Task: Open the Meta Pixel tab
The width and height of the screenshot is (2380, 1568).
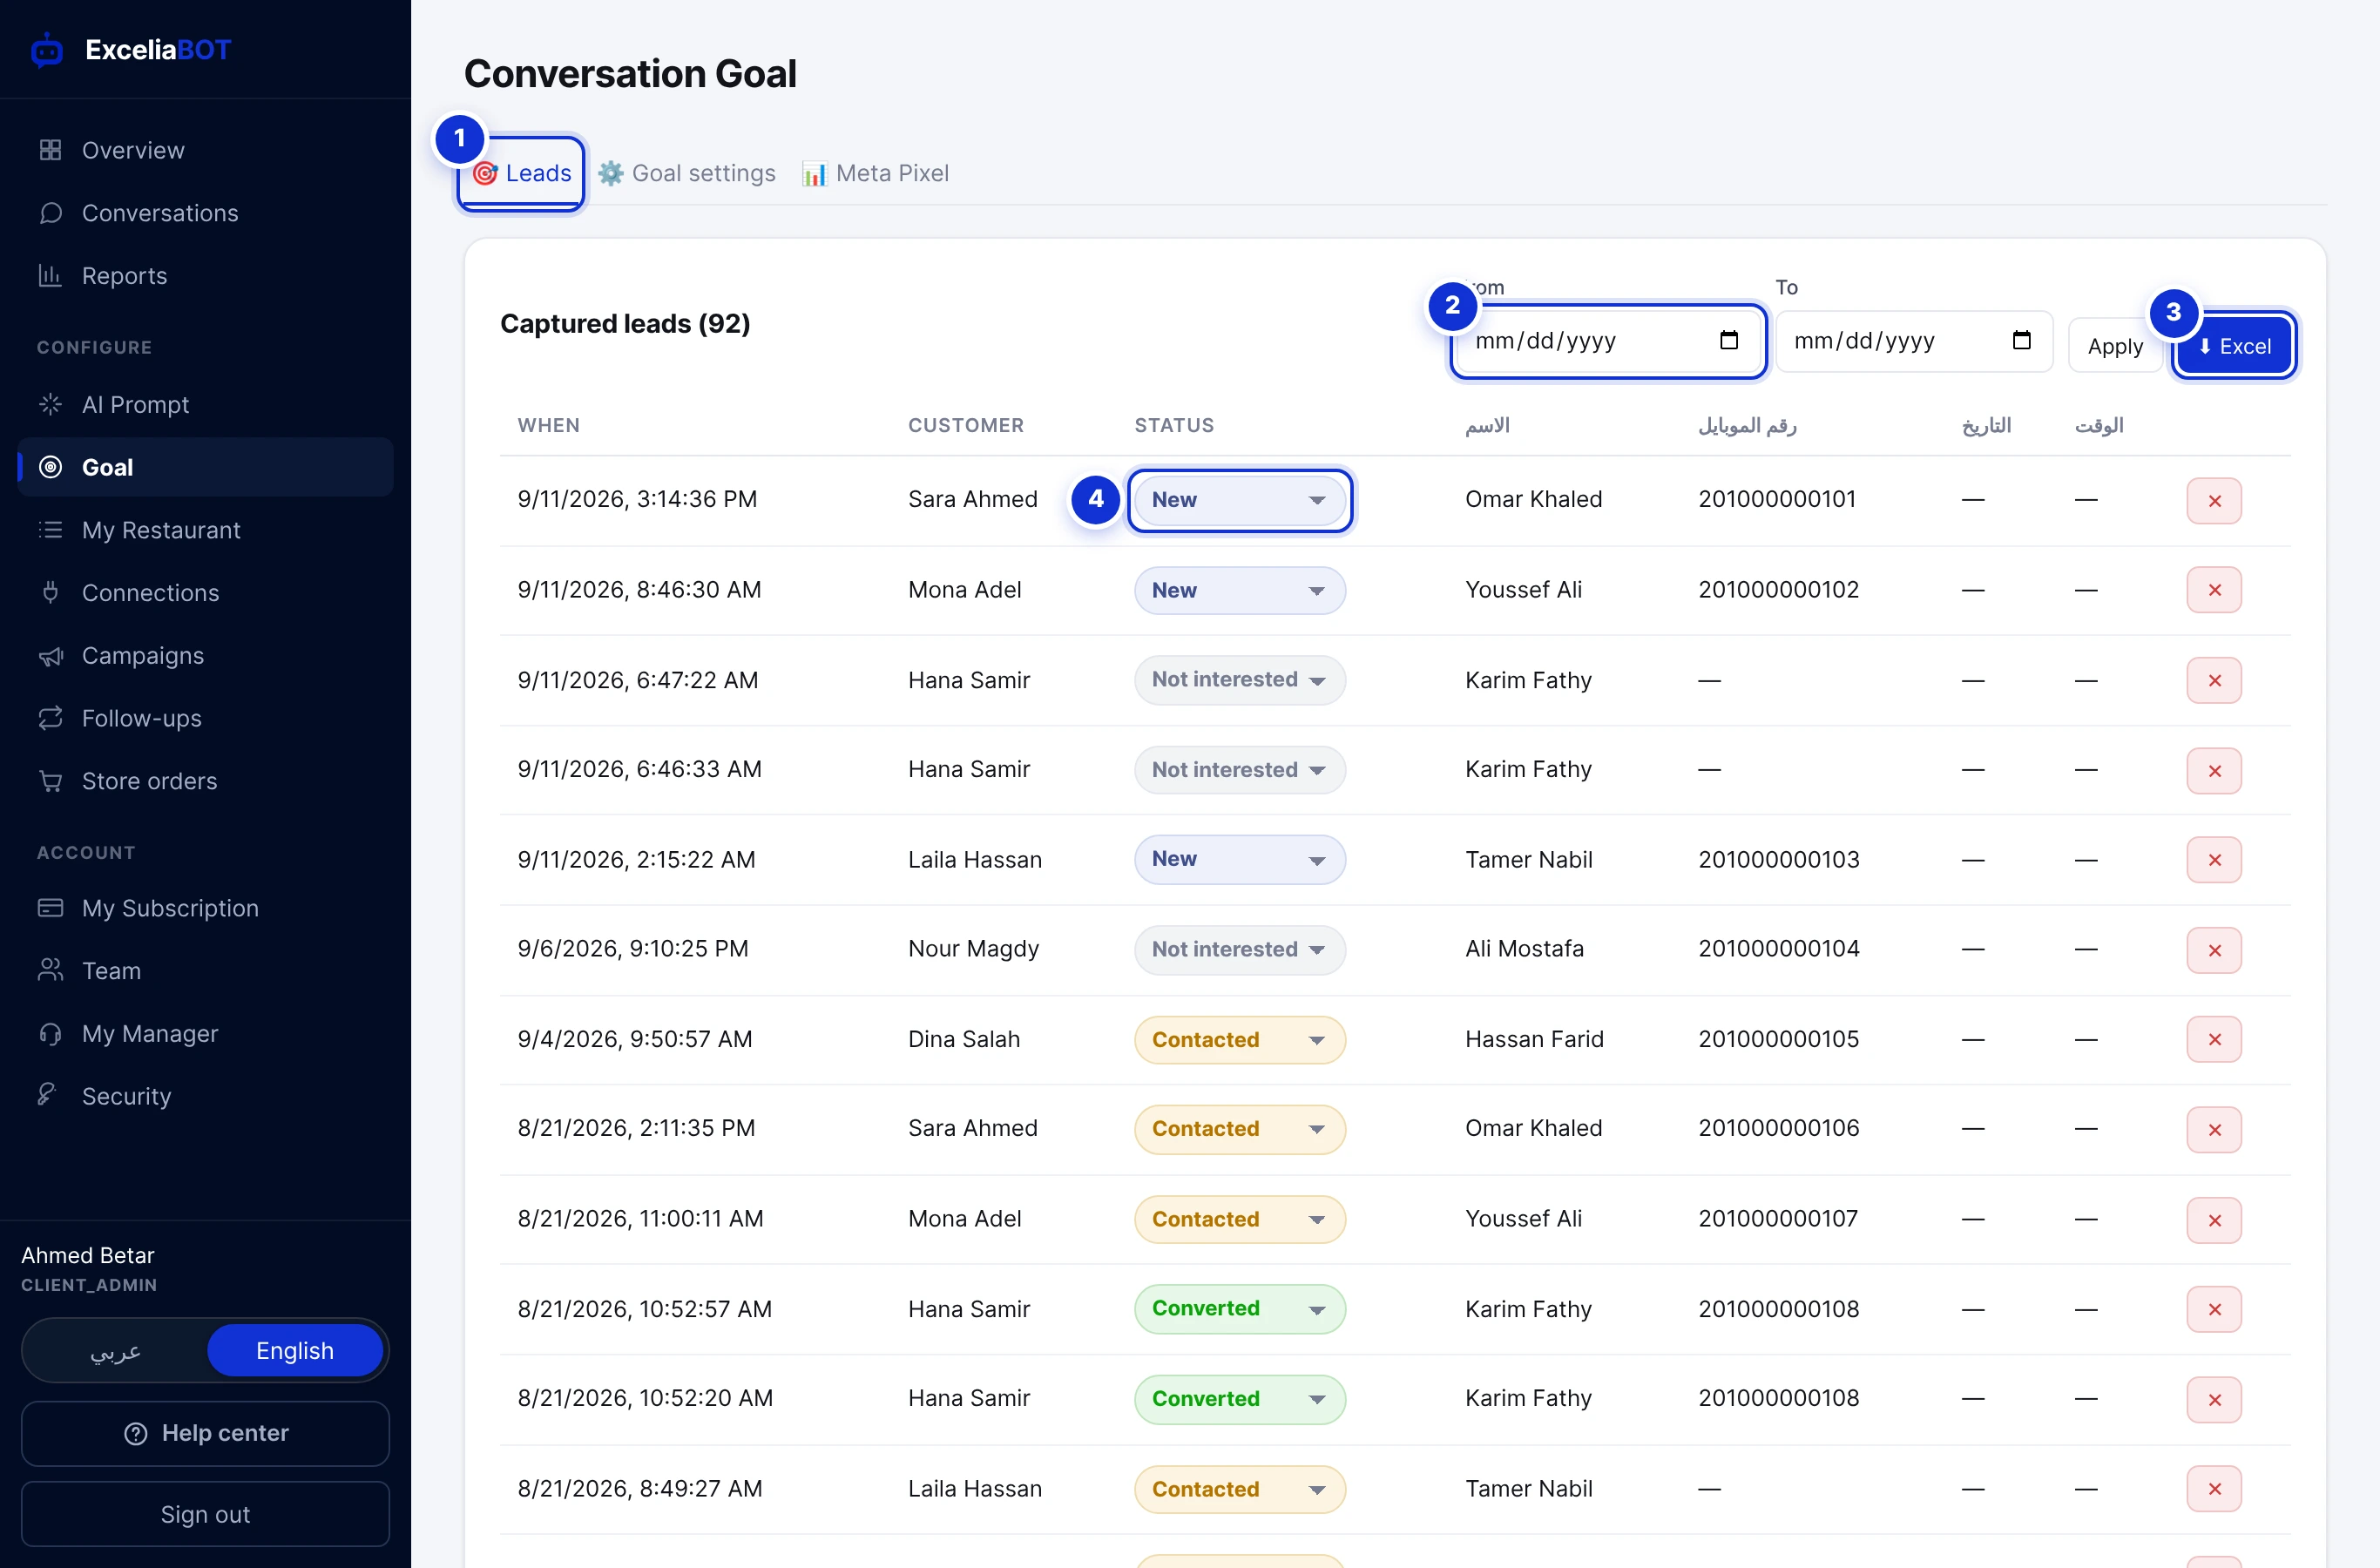Action: pos(875,174)
